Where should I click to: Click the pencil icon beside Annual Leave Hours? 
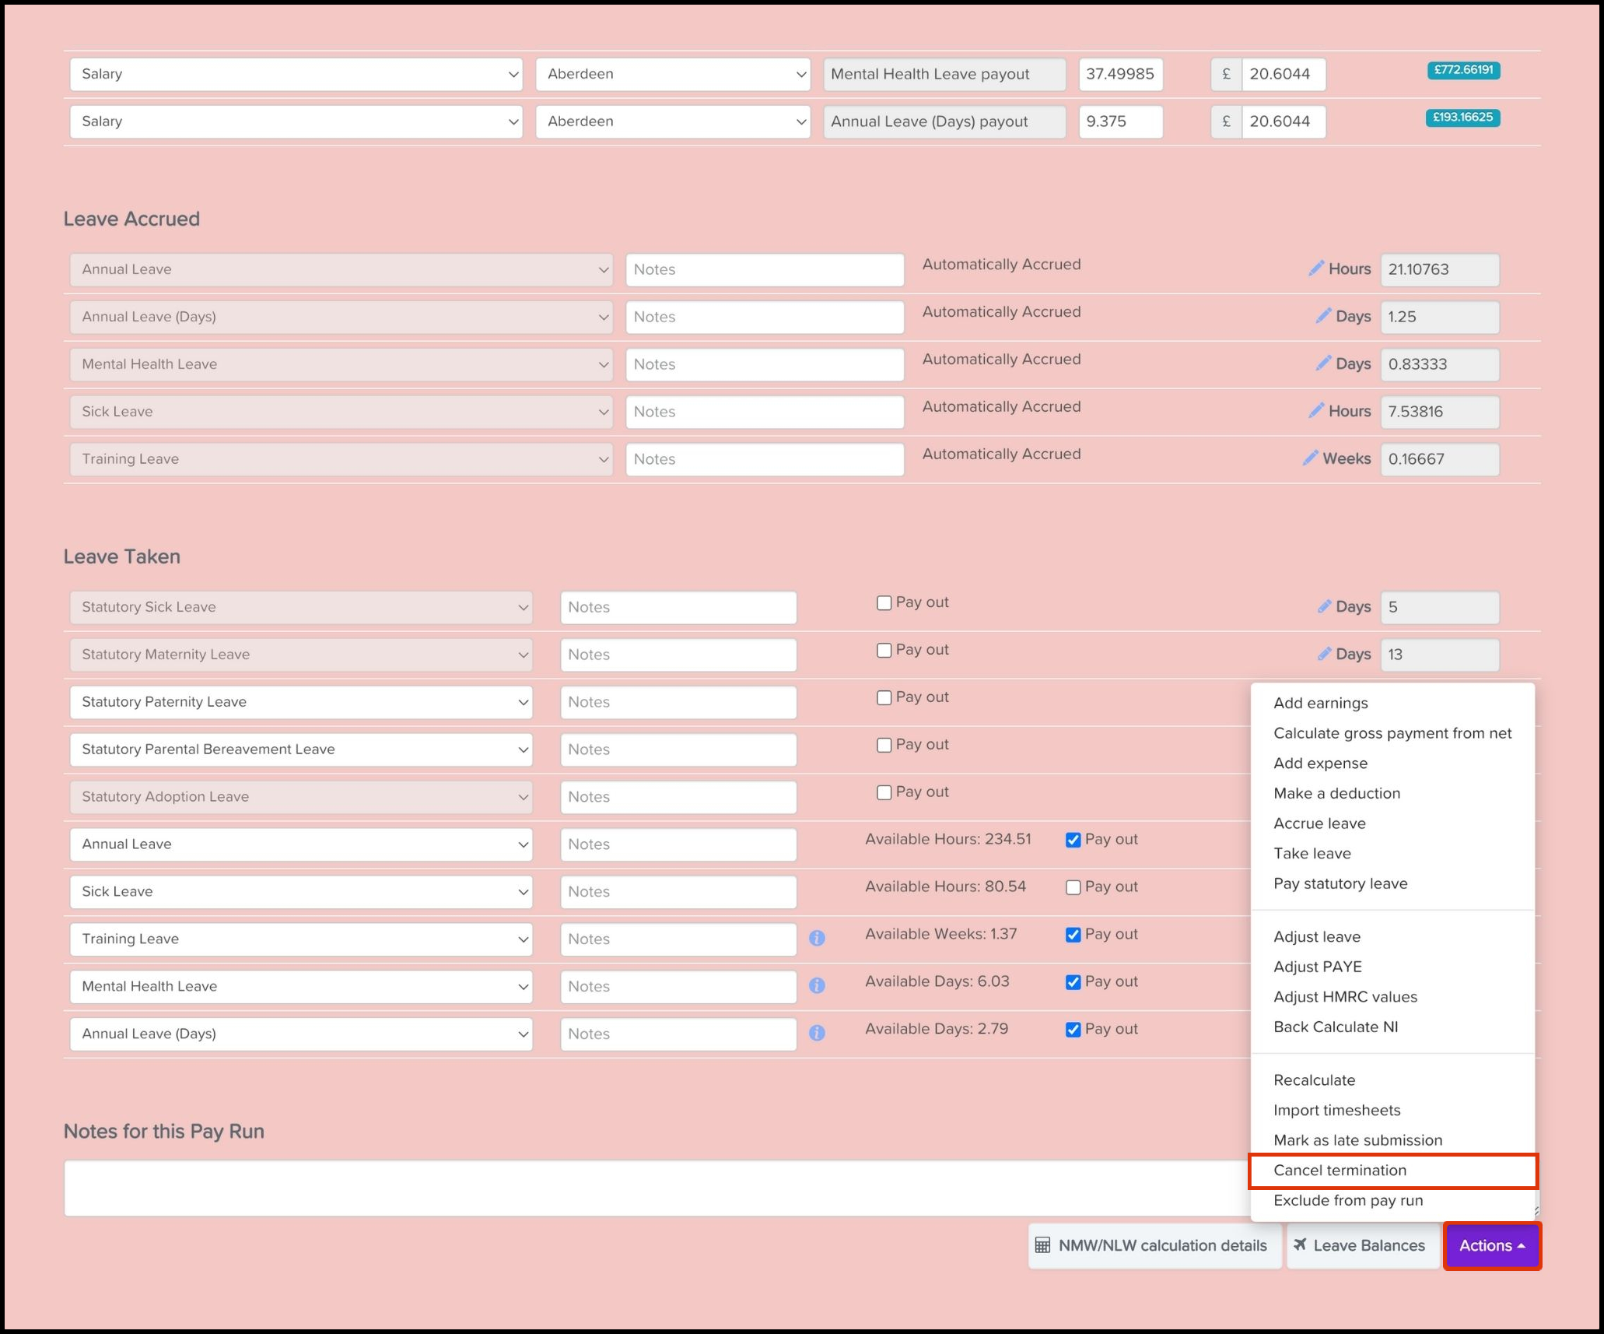[1315, 269]
